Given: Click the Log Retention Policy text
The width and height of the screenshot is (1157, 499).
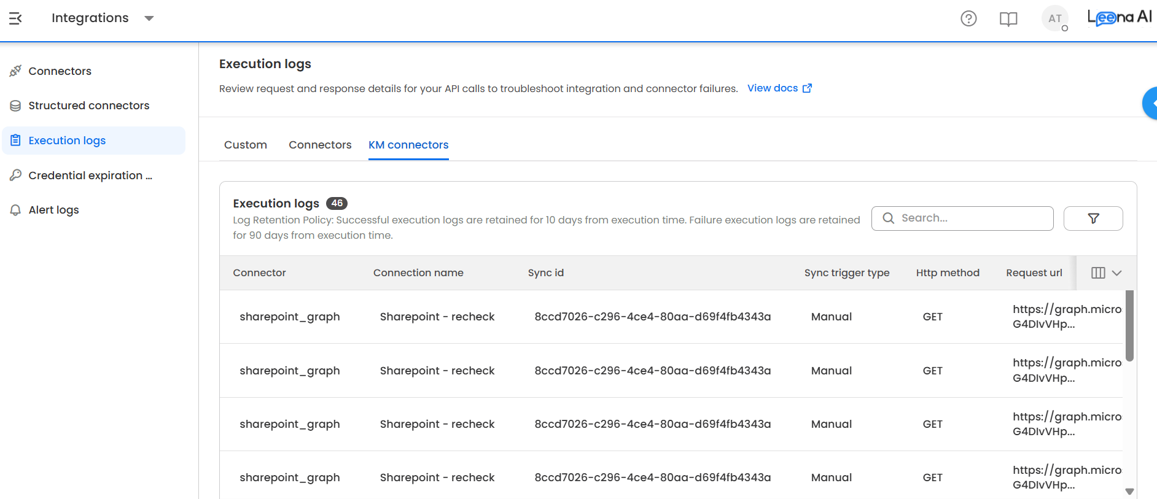Looking at the screenshot, I should (546, 228).
